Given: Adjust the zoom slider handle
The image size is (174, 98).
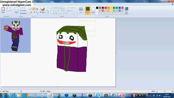Looking at the screenshot, I should click(x=164, y=91).
